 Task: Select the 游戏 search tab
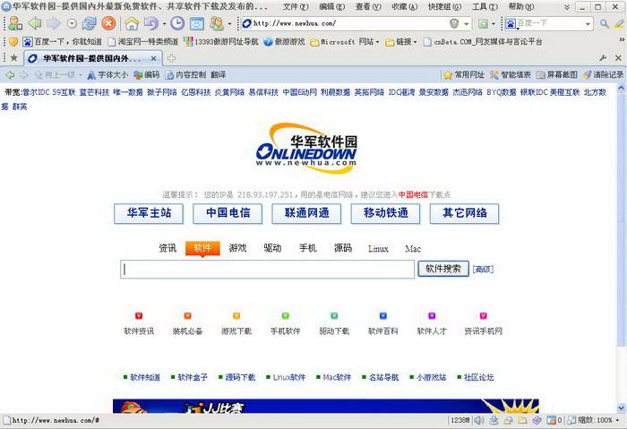[x=237, y=248]
